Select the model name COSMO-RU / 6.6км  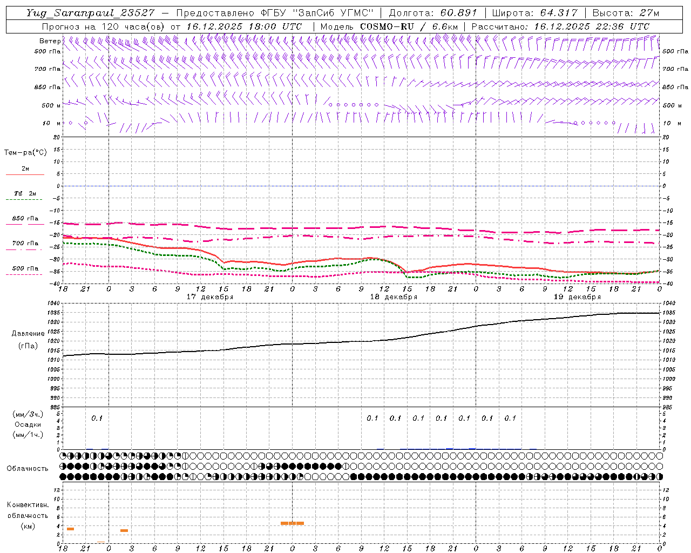click(409, 26)
